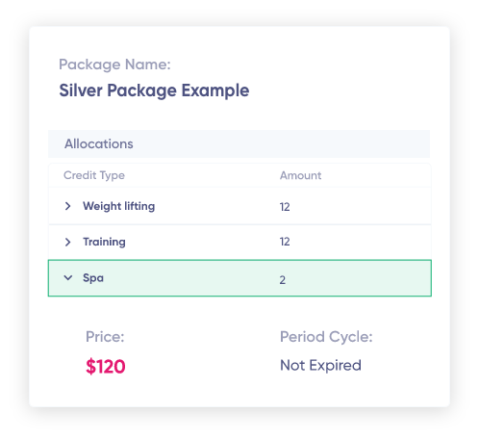Expand the Training row chevron
479x439 pixels.
(x=67, y=242)
